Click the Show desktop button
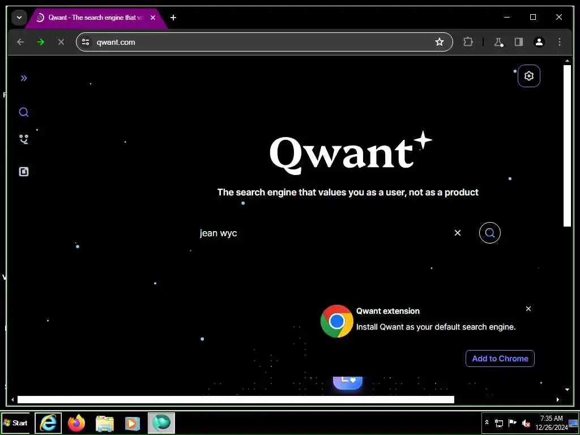This screenshot has width=580, height=435. [x=573, y=423]
